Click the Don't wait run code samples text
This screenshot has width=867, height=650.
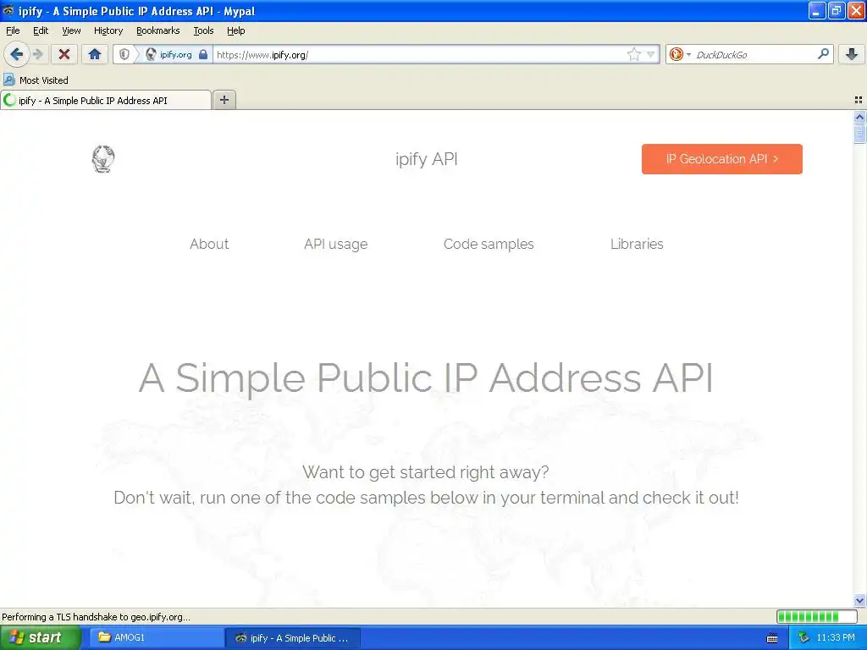426,498
